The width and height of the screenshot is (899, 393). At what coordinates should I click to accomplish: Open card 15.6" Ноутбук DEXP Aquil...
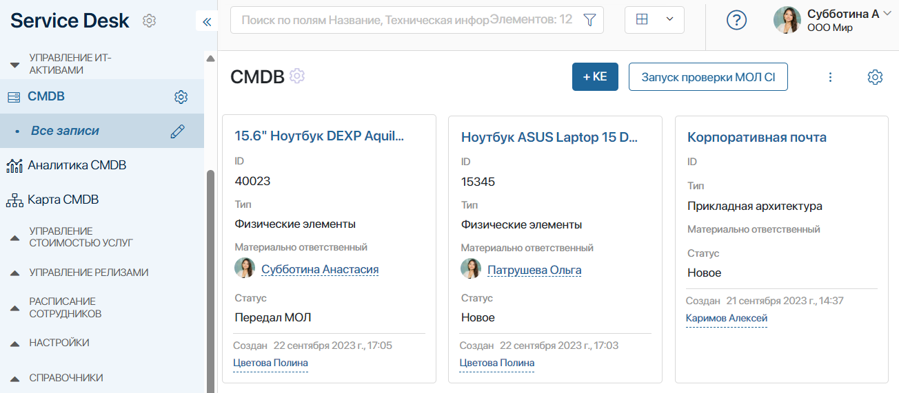point(319,136)
